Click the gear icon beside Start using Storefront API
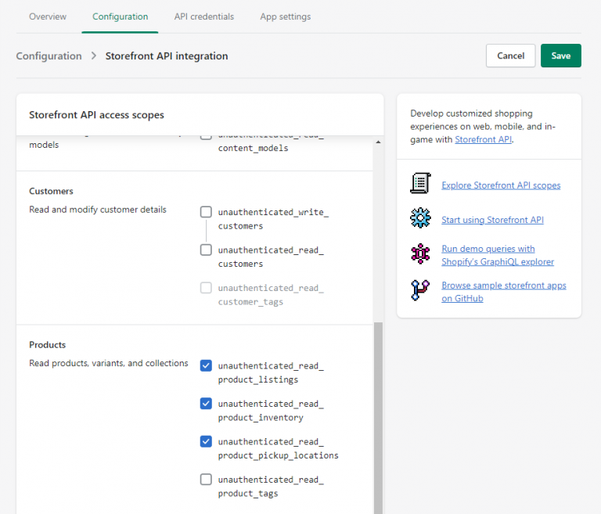Screen dimensions: 601x514 coord(420,219)
